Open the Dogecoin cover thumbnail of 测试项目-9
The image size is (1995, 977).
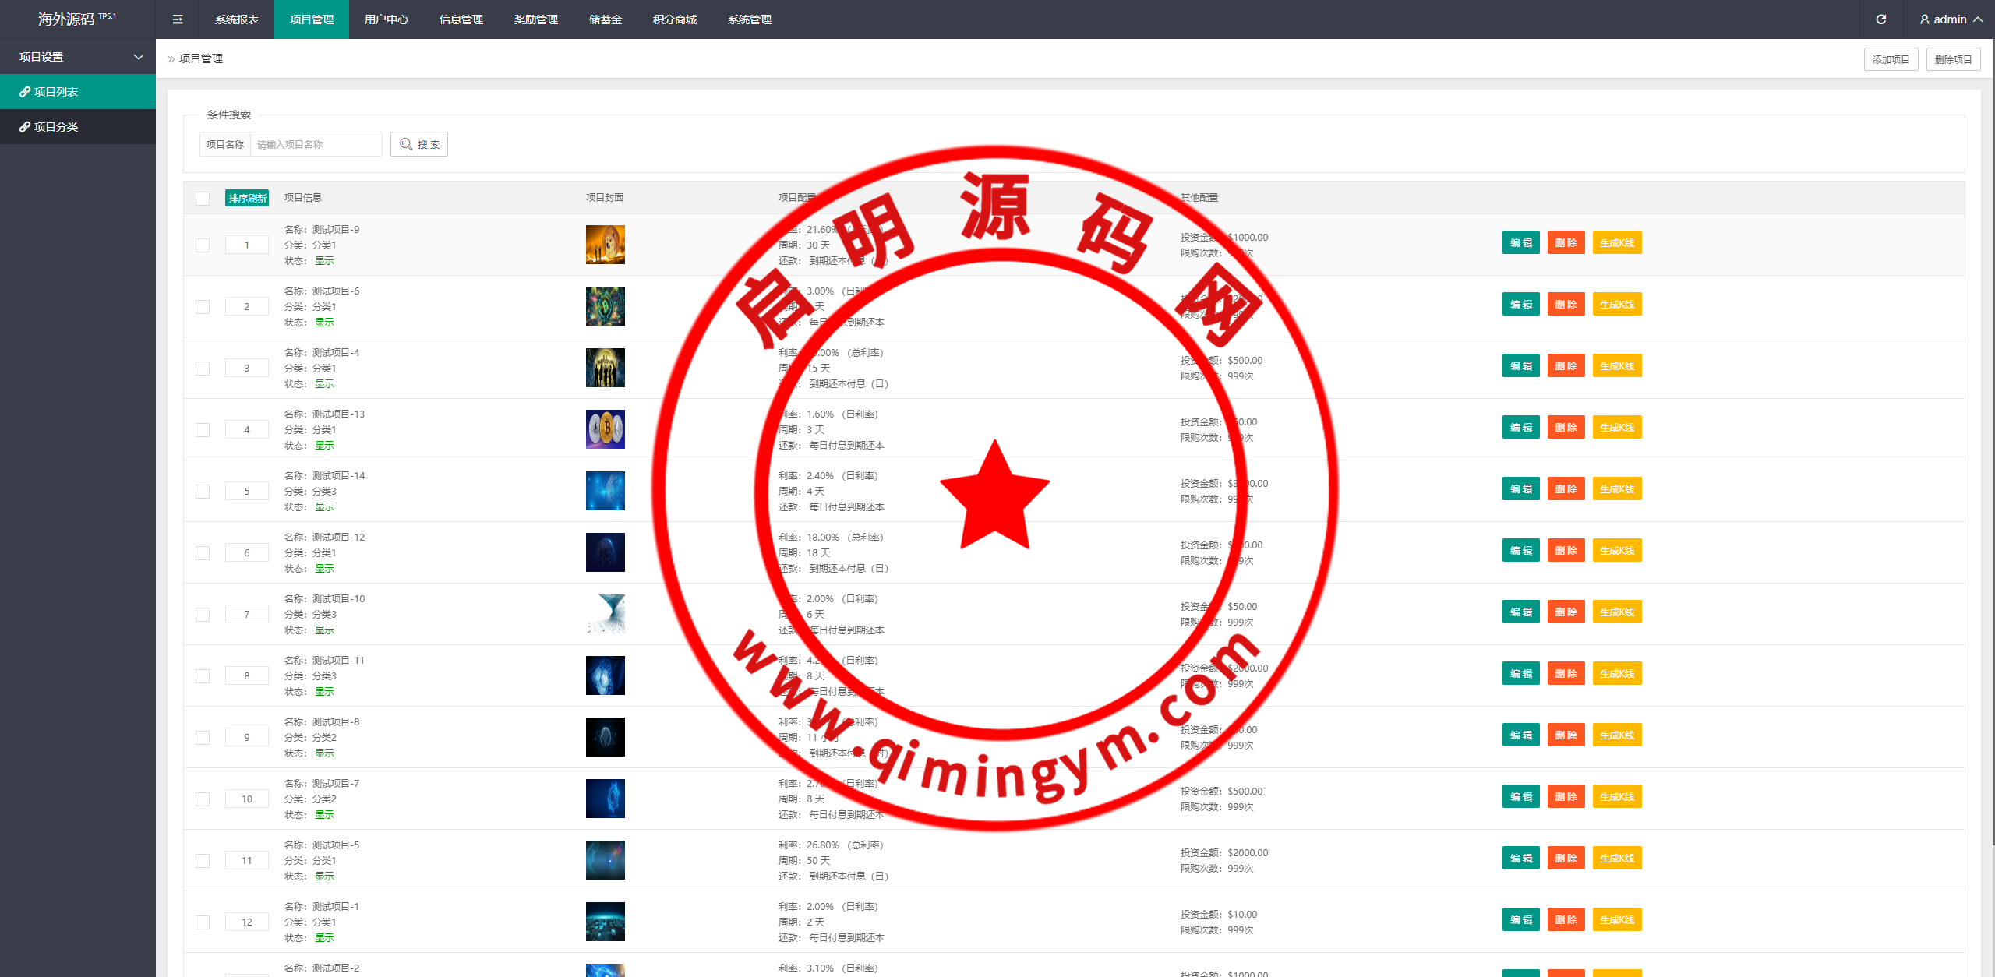[x=605, y=245]
